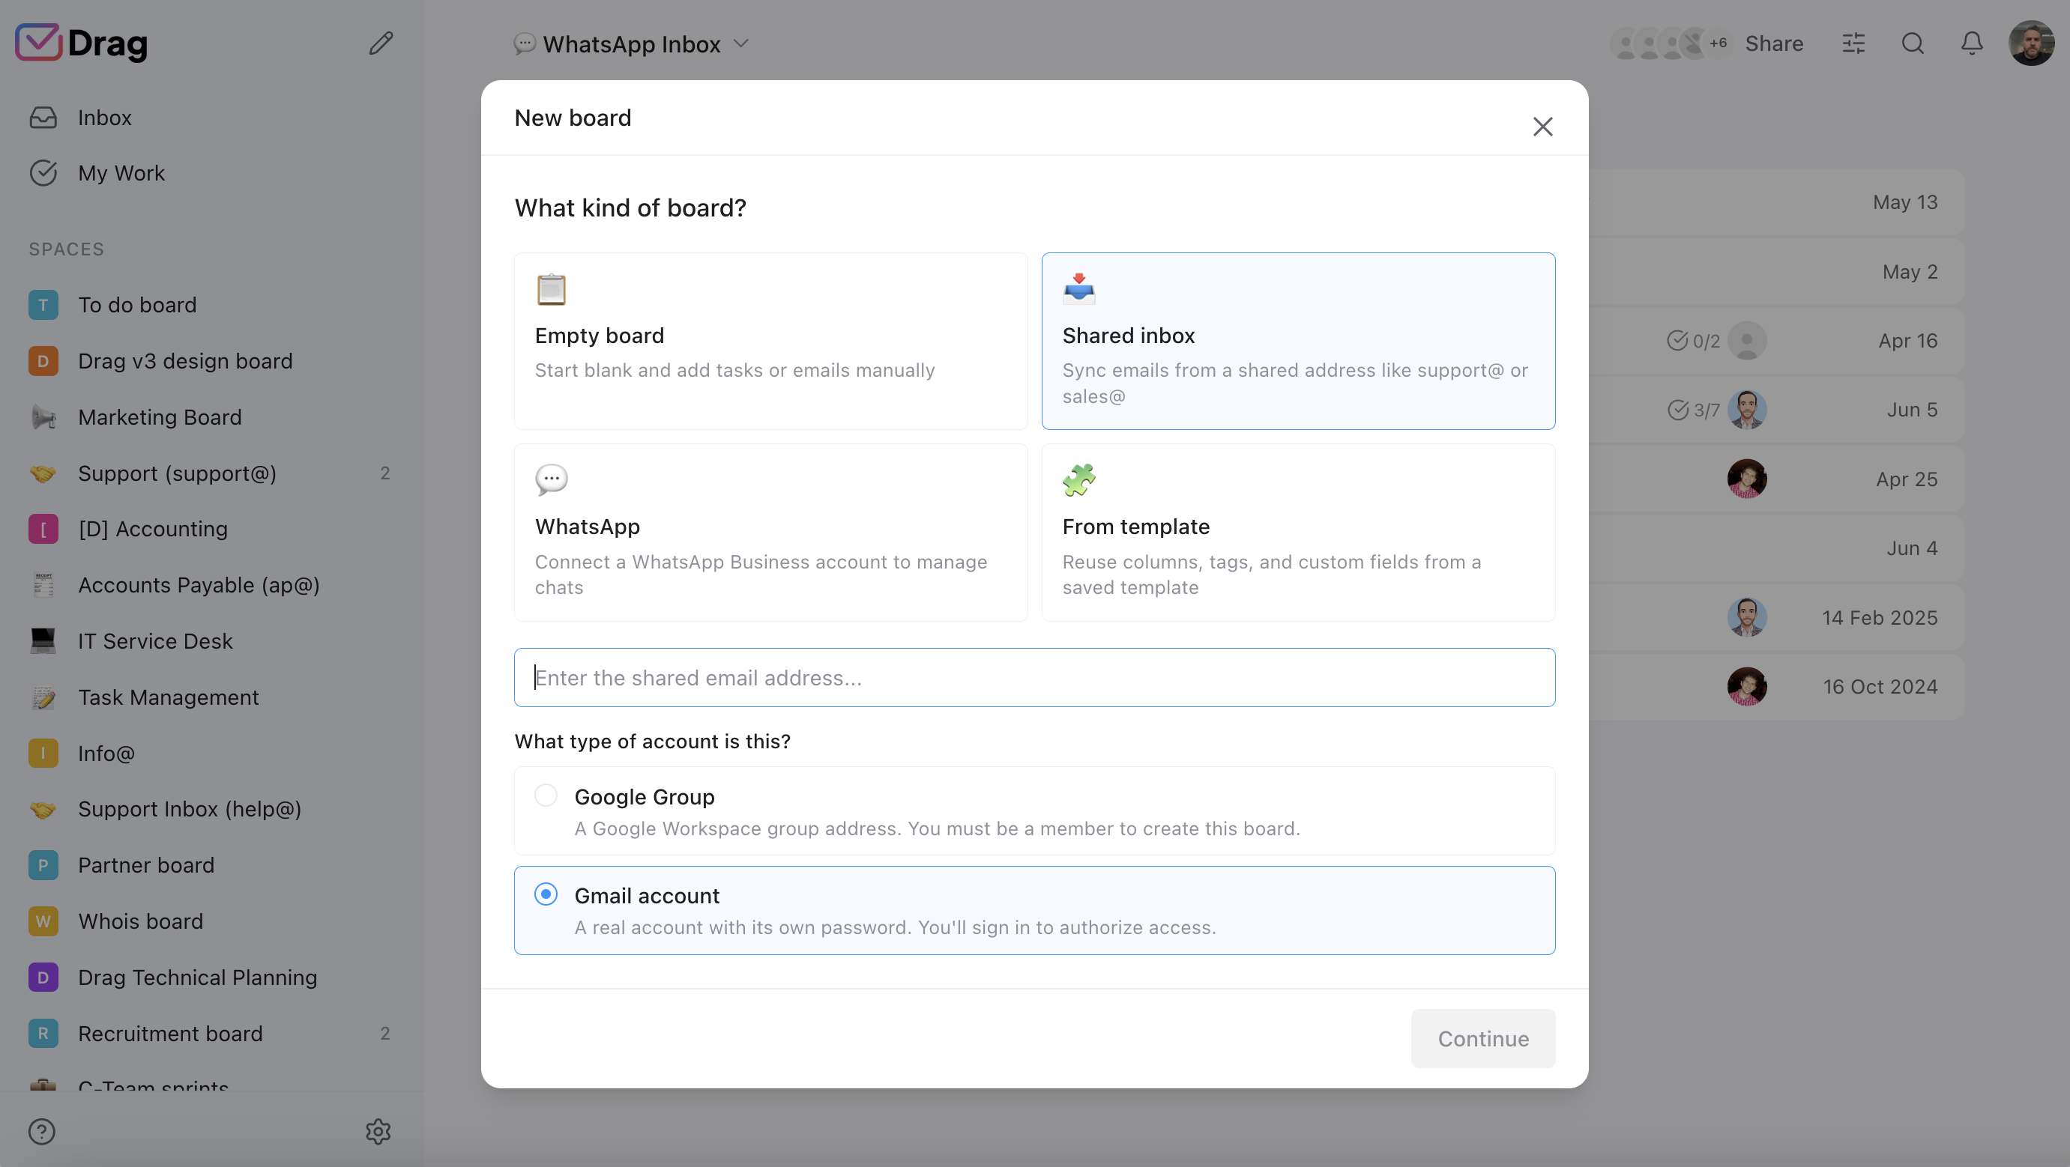Choose the Empty board option
Image resolution: width=2070 pixels, height=1167 pixels.
[770, 342]
